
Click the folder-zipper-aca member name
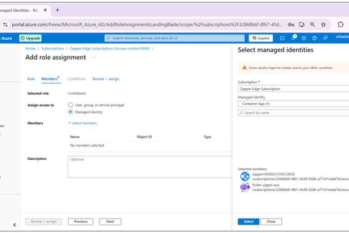click(265, 185)
